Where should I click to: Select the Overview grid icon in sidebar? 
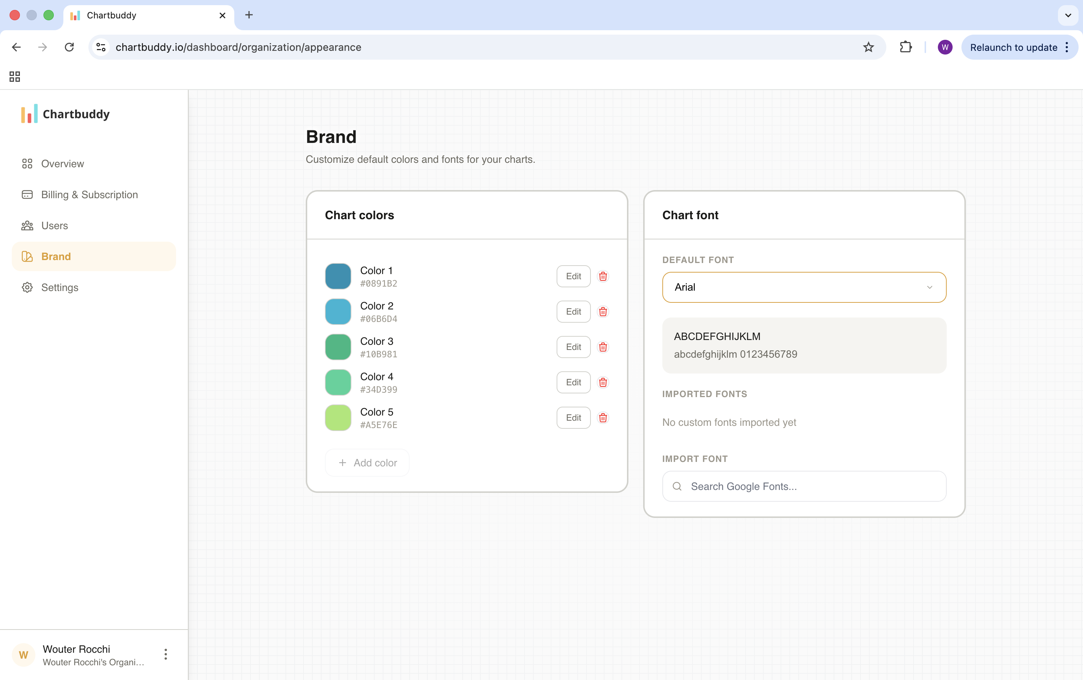point(27,164)
